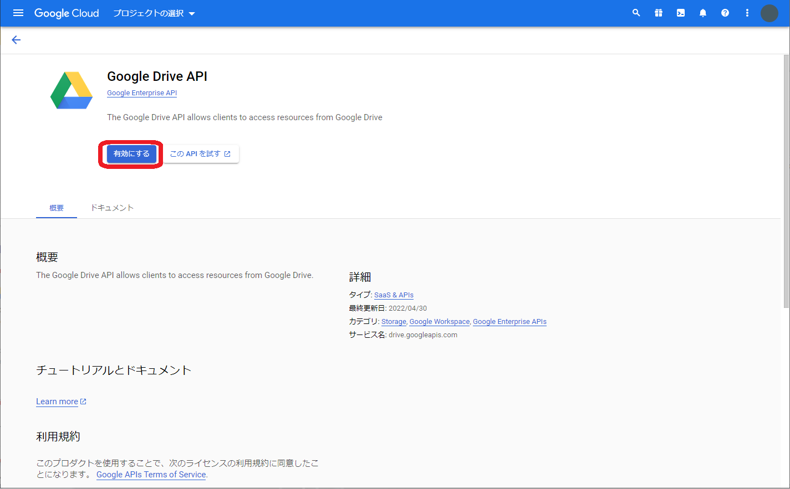Click the right-side page scrollbar
Image resolution: width=790 pixels, height=489 pixels.
[786, 177]
